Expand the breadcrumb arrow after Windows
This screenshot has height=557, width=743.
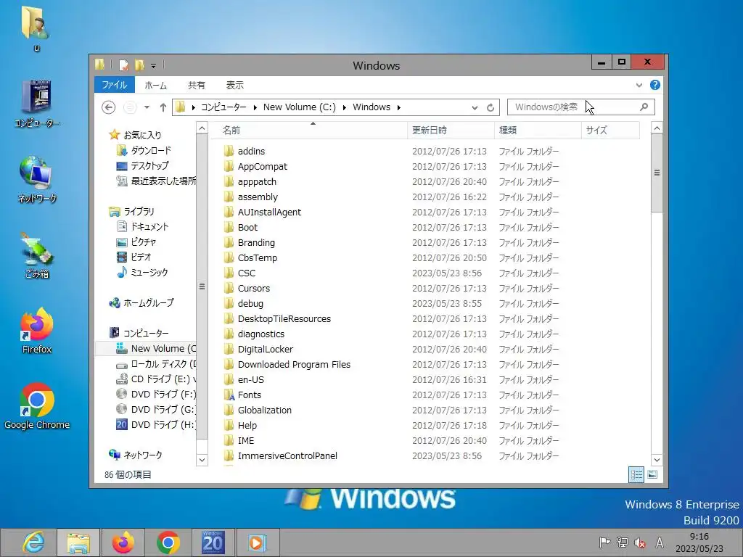(399, 107)
